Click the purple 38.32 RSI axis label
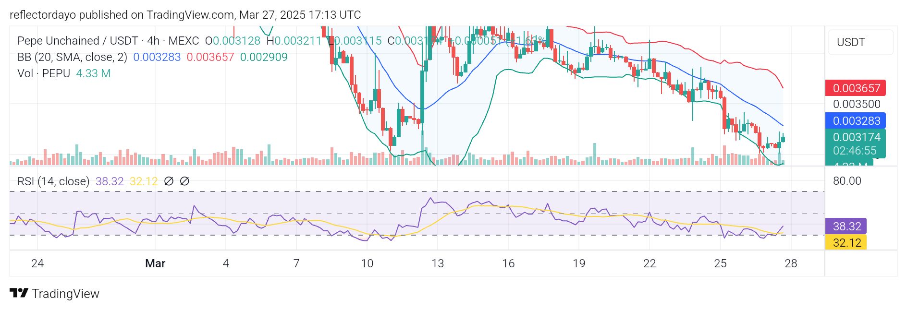Screen dimensions: 907x310 (846, 227)
